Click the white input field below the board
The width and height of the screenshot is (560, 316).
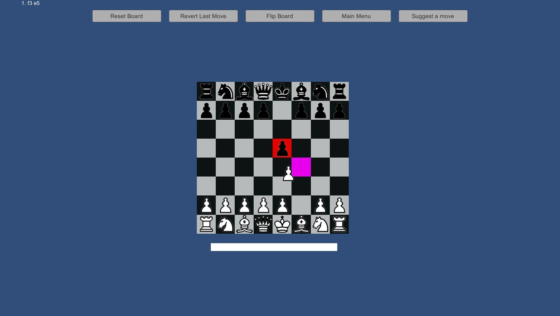(274, 247)
